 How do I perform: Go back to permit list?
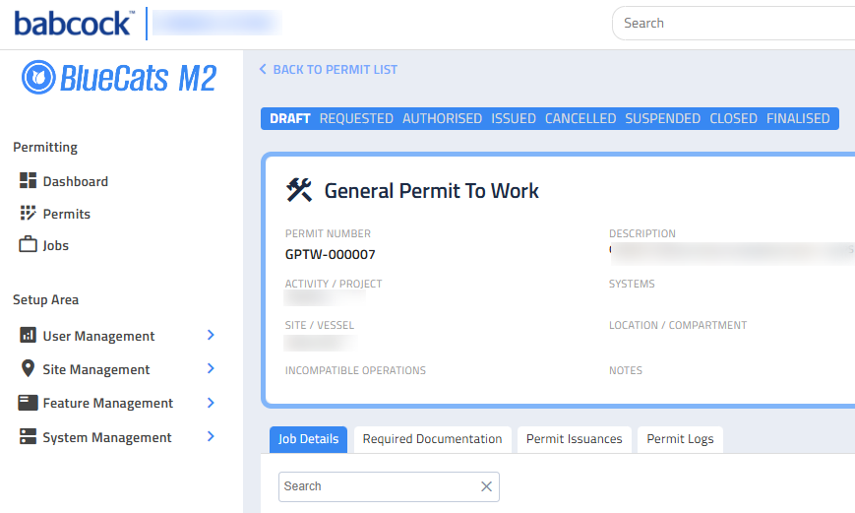(x=329, y=70)
